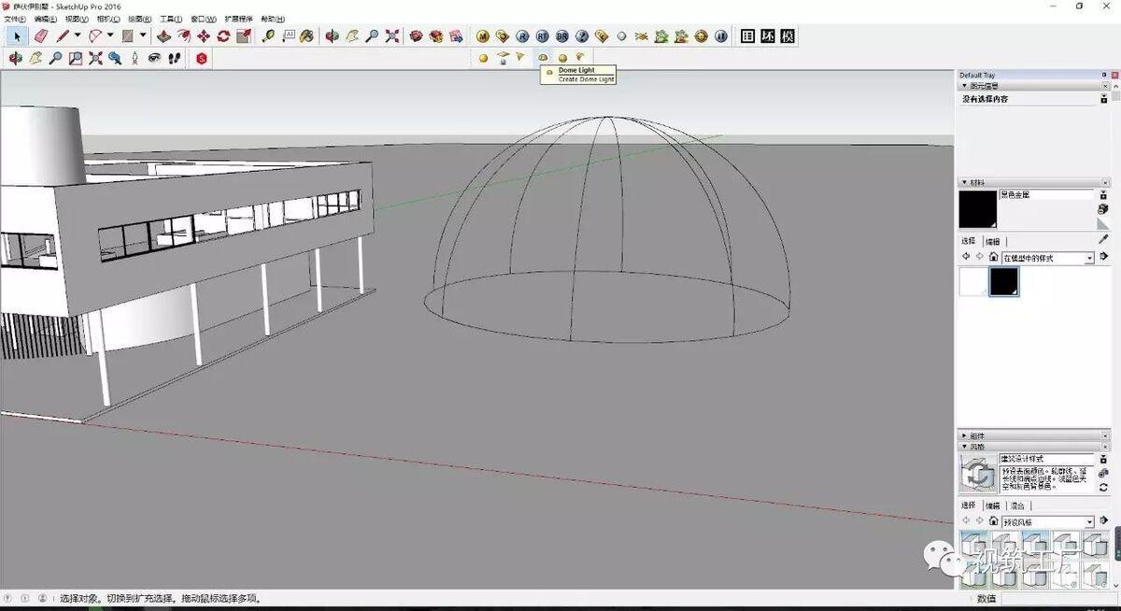Click the 没有选择内容 entity info text
The height and width of the screenshot is (611, 1121).
[985, 98]
